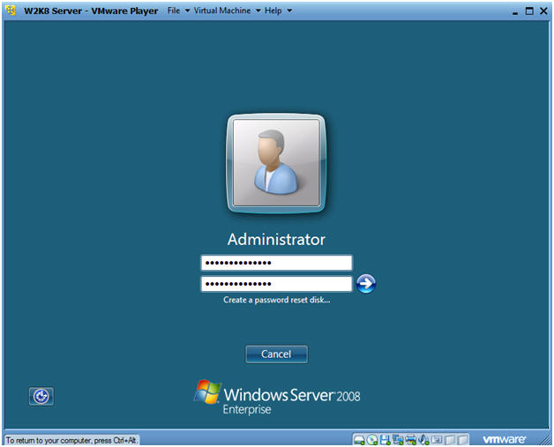Click the 'To return to your computer' status text
This screenshot has height=447, width=554.
point(71,441)
